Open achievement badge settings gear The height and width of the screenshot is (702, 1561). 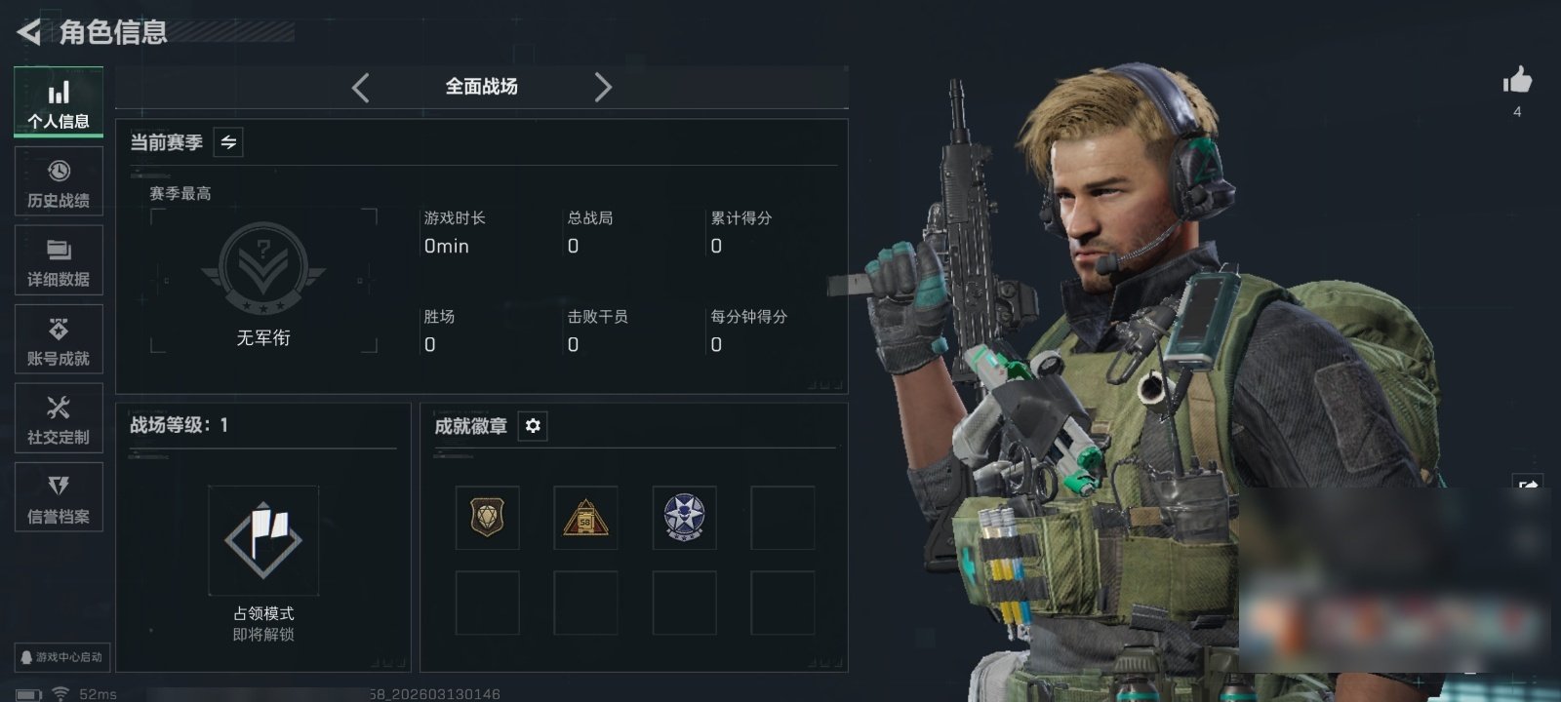533,426
